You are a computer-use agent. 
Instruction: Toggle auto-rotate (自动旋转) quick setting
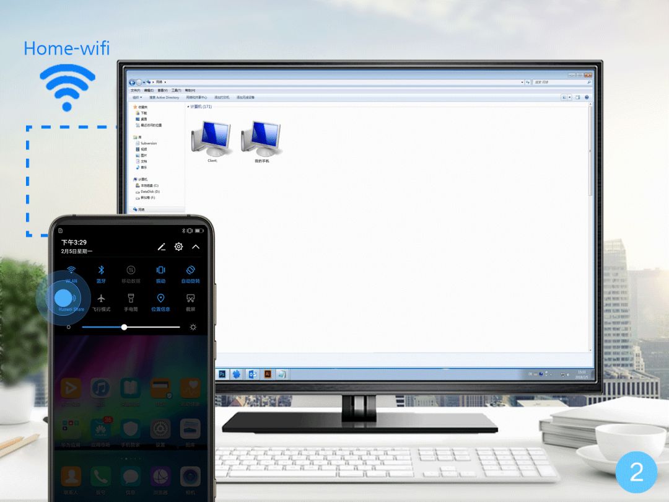[190, 274]
